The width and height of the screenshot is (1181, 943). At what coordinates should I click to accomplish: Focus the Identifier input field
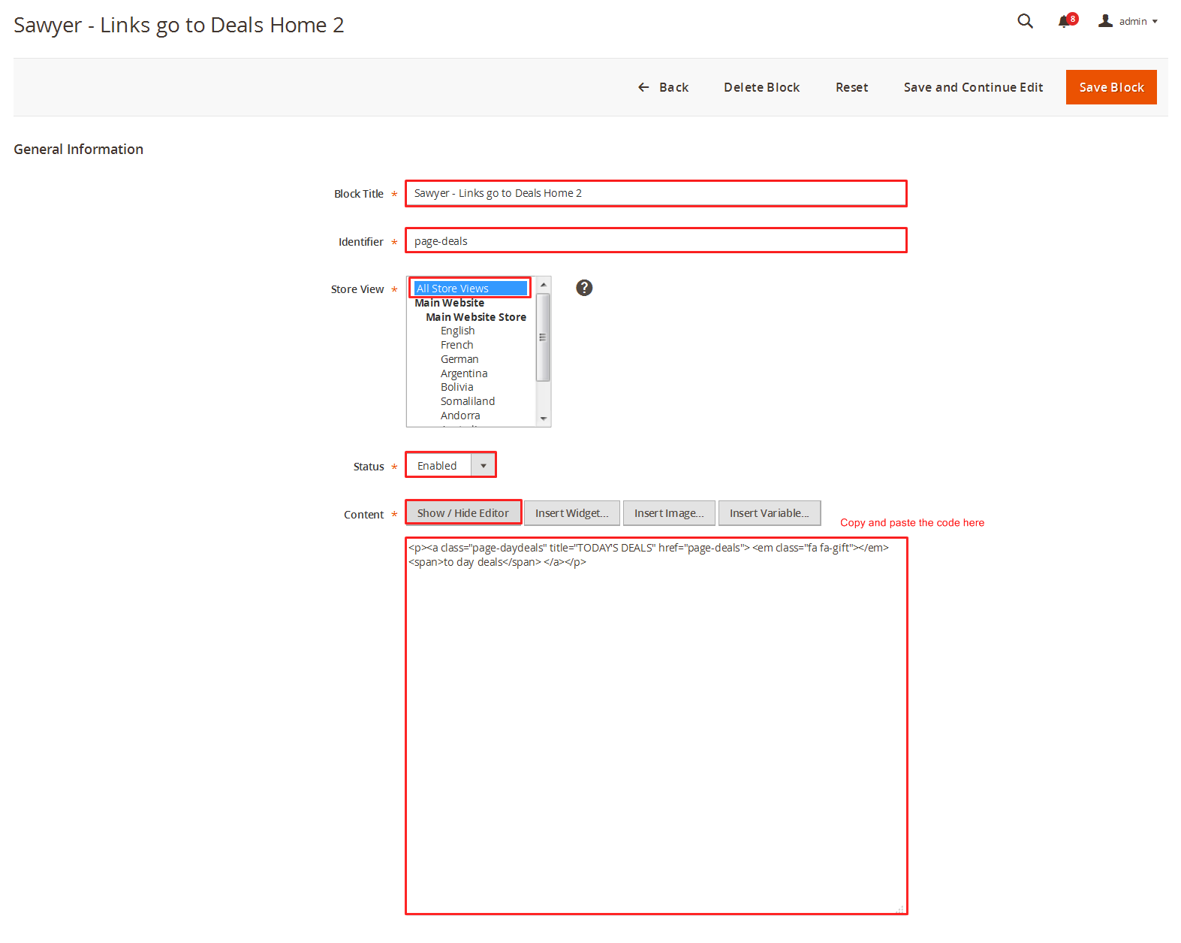point(656,240)
